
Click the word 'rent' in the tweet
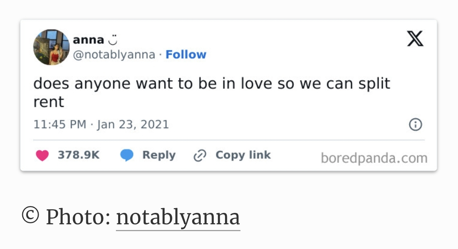pyautogui.click(x=49, y=102)
